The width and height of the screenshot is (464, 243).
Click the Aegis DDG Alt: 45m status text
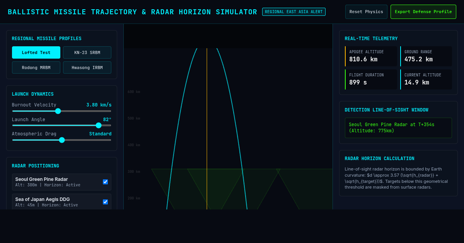pyautogui.click(x=46, y=205)
